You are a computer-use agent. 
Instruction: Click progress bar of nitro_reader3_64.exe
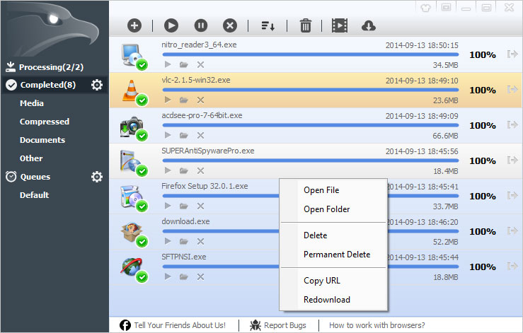tap(311, 54)
